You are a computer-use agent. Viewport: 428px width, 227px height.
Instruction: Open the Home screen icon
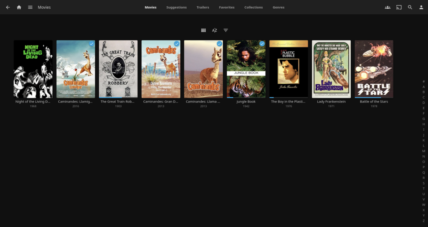coord(19,8)
